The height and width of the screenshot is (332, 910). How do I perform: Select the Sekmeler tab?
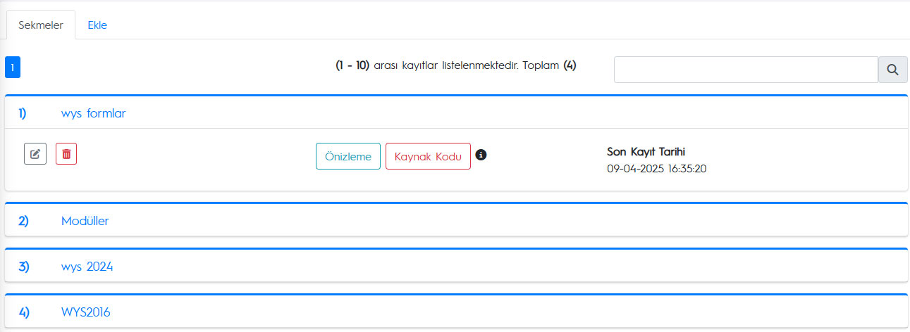click(41, 25)
